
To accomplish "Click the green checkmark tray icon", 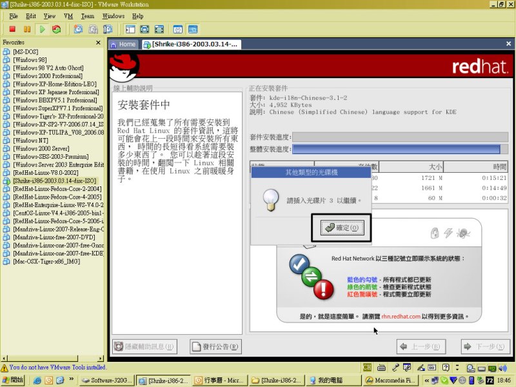I will pyautogui.click(x=444, y=381).
